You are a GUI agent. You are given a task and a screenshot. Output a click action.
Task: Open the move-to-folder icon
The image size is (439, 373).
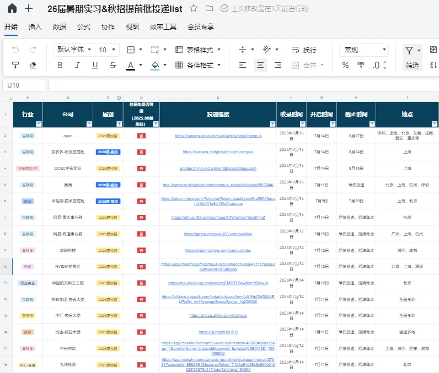[209, 8]
